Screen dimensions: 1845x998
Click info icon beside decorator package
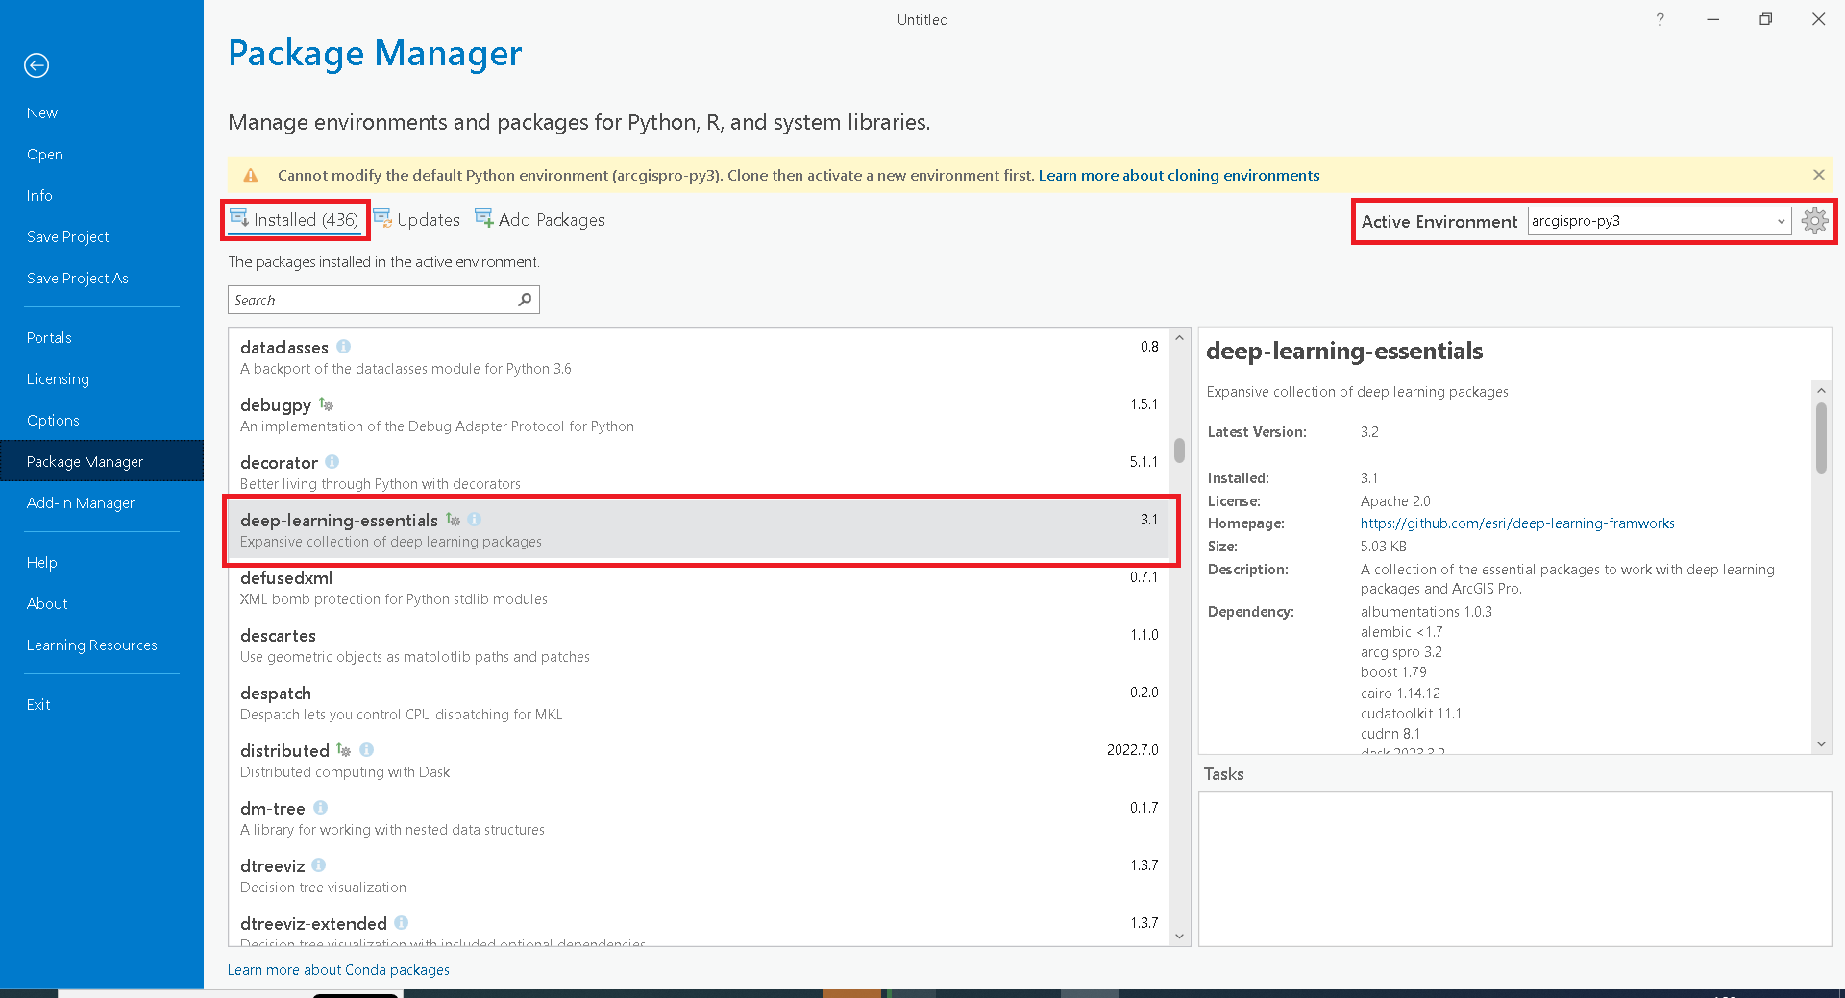(332, 462)
